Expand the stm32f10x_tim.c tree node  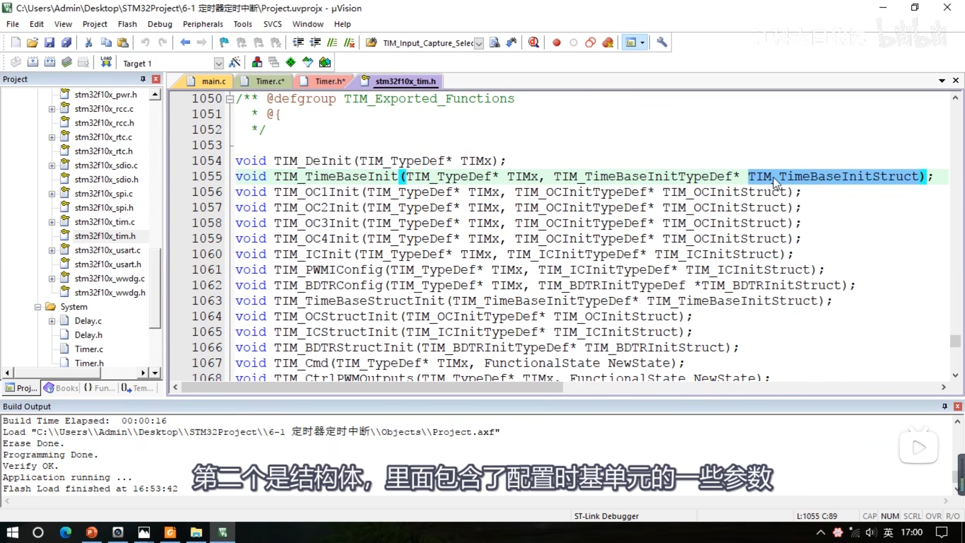(x=52, y=222)
